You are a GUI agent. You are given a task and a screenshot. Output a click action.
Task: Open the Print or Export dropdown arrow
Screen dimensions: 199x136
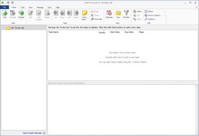pyautogui.click(x=164, y=15)
